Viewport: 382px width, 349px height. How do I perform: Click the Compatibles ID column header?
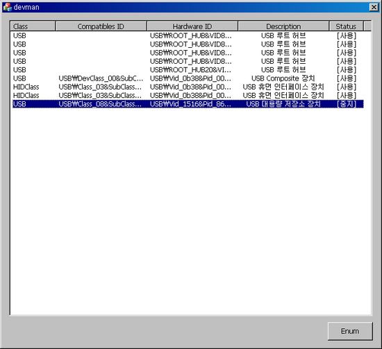pyautogui.click(x=101, y=26)
